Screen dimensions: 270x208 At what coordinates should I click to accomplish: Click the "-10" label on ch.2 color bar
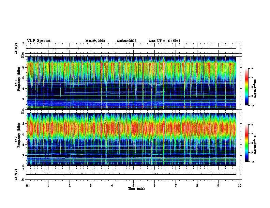pos(252,162)
